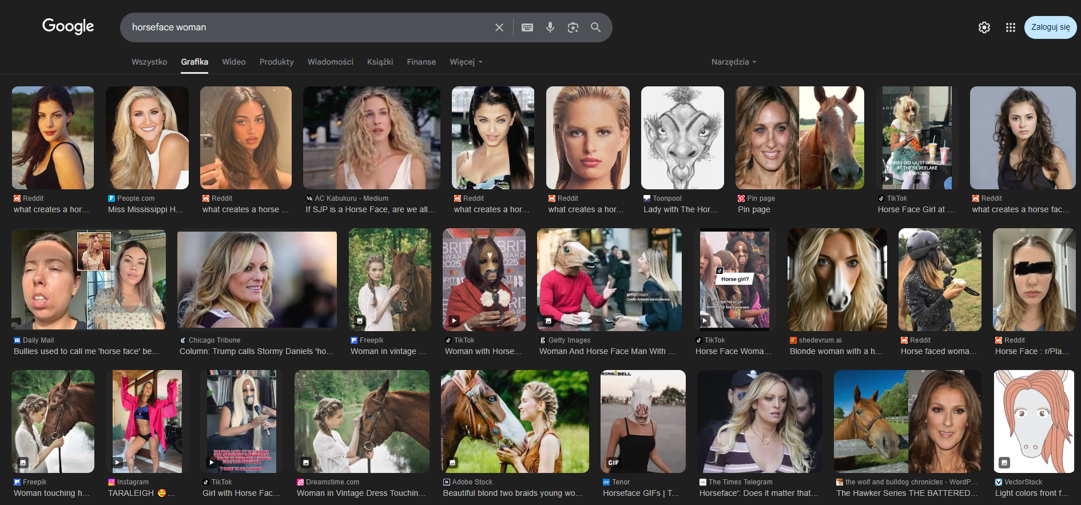Click the 'Chicago Tribune' source name

[214, 340]
